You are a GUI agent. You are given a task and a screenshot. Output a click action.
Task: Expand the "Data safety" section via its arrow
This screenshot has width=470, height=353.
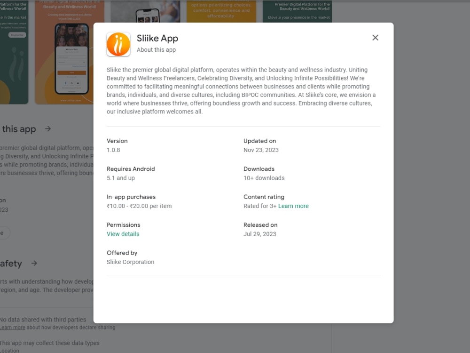(33, 264)
